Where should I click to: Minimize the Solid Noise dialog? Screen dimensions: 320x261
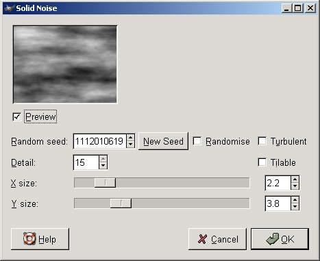(x=286, y=8)
